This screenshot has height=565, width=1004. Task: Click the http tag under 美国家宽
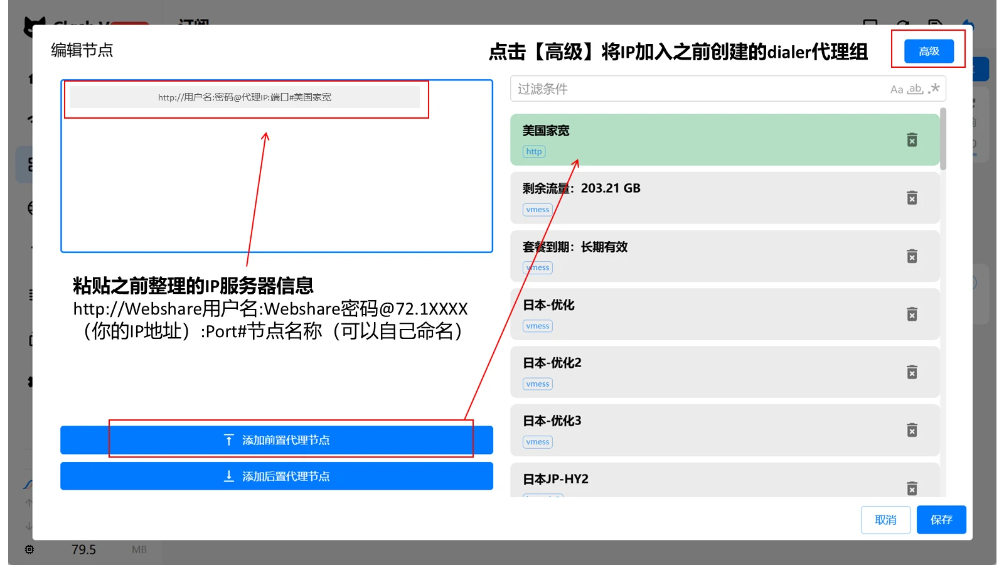pyautogui.click(x=534, y=152)
